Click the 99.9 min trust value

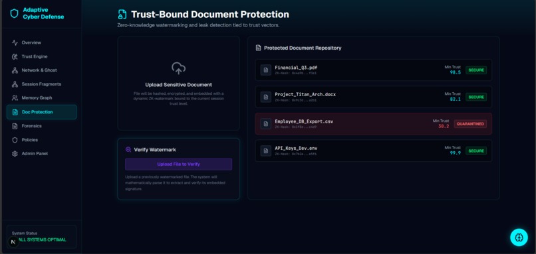pos(456,153)
